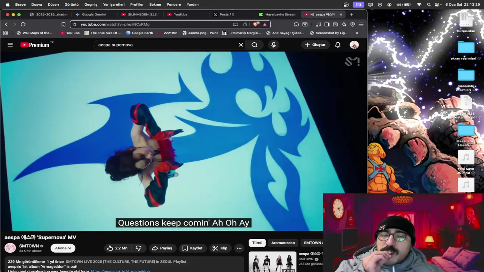Go back in the Brave browser
484x272 pixels.
tap(6, 24)
